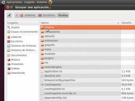Image resolution: width=135 pixels, height=101 pixels.
Task: Click the 224 bytes size cell
Action: (x=127, y=80)
